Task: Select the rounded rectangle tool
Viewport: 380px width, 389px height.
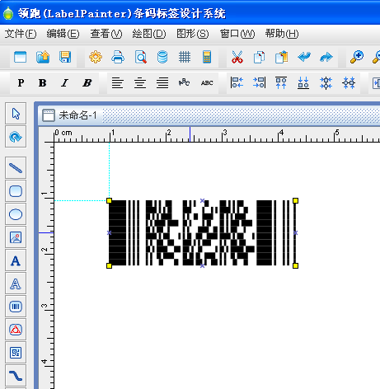Action: click(16, 191)
